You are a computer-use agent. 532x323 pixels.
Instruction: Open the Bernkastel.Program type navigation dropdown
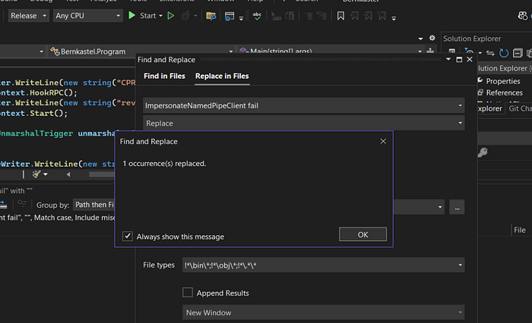click(141, 52)
